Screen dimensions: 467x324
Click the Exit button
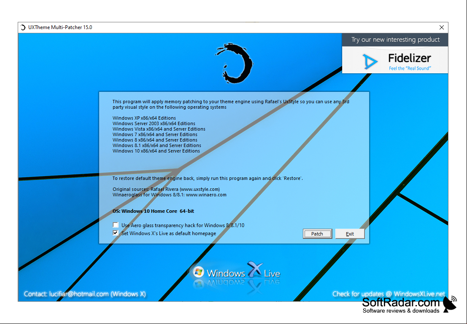(350, 234)
